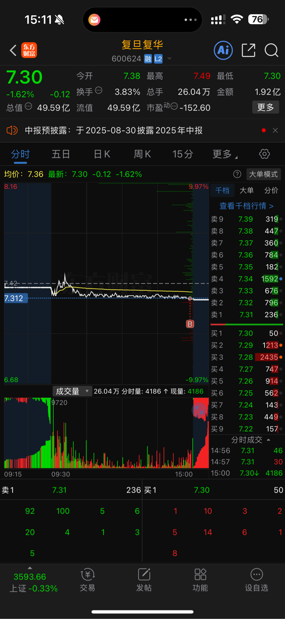Tap the announcement speaker icon
This screenshot has width=285, height=619.
click(12, 130)
